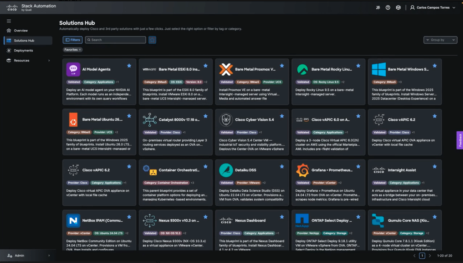Image resolution: width=463 pixels, height=263 pixels.
Task: Open the hamburger menu in sidebar
Action: (9, 21)
